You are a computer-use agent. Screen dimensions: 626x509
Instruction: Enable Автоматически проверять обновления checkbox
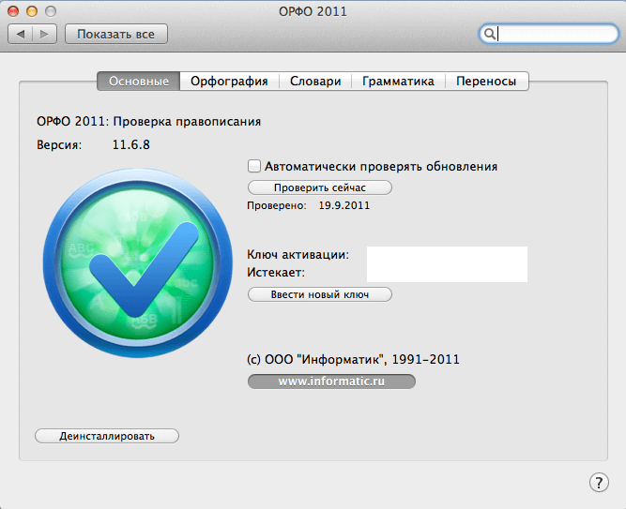[254, 166]
